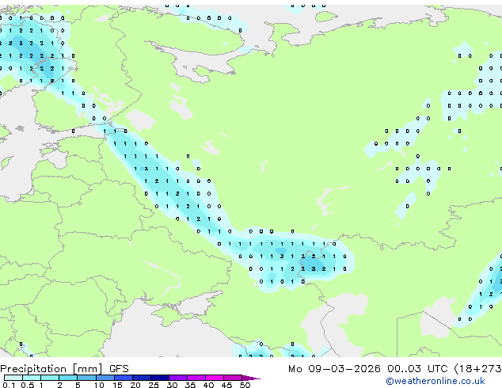
Task: Click the 40–45 mm magenta legend swatch
Action: pyautogui.click(x=215, y=378)
